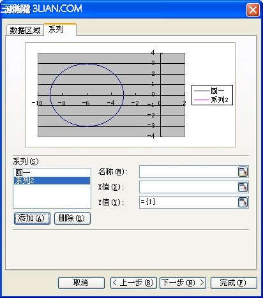The image size is (263, 298).
Task: Click into the X值(X) input field
Action: point(188,187)
